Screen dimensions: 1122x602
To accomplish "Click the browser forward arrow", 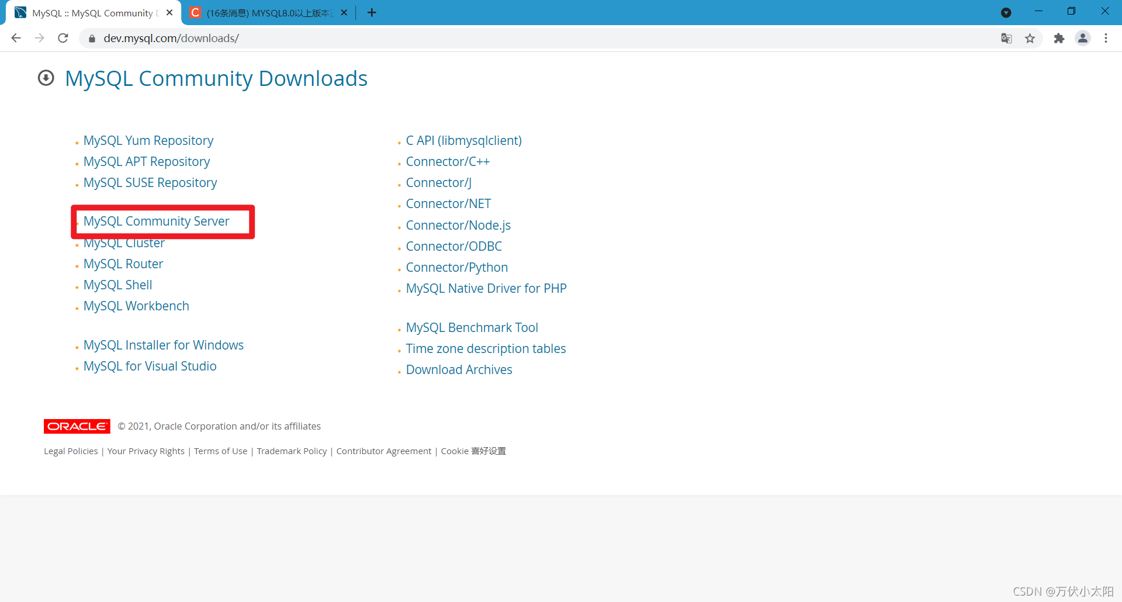I will (x=39, y=38).
